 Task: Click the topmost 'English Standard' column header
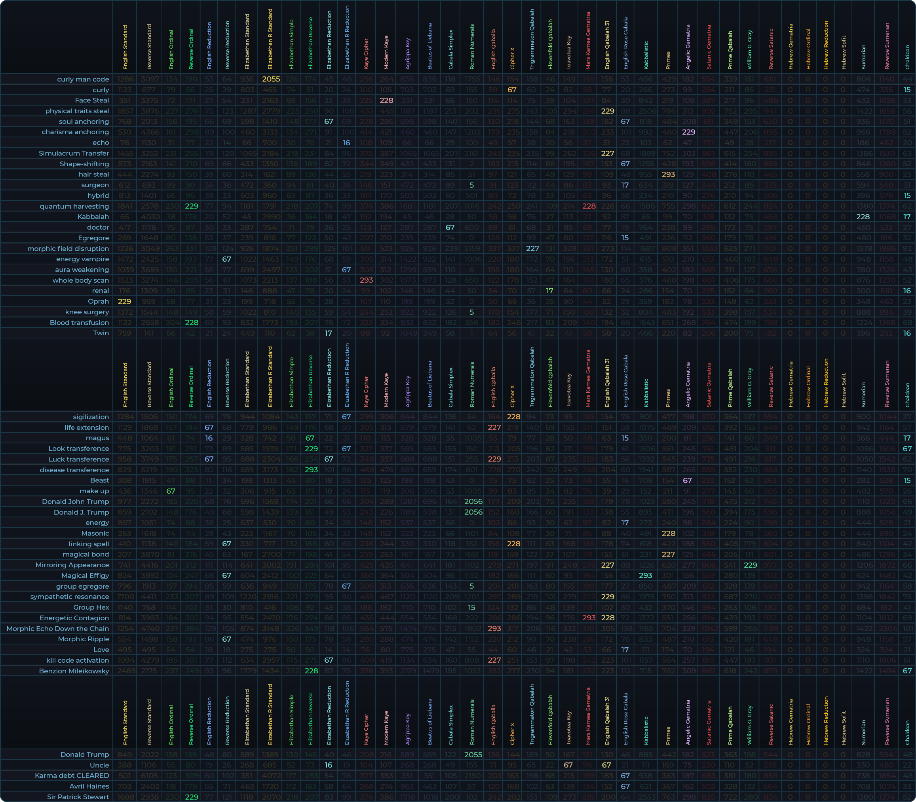tap(125, 47)
